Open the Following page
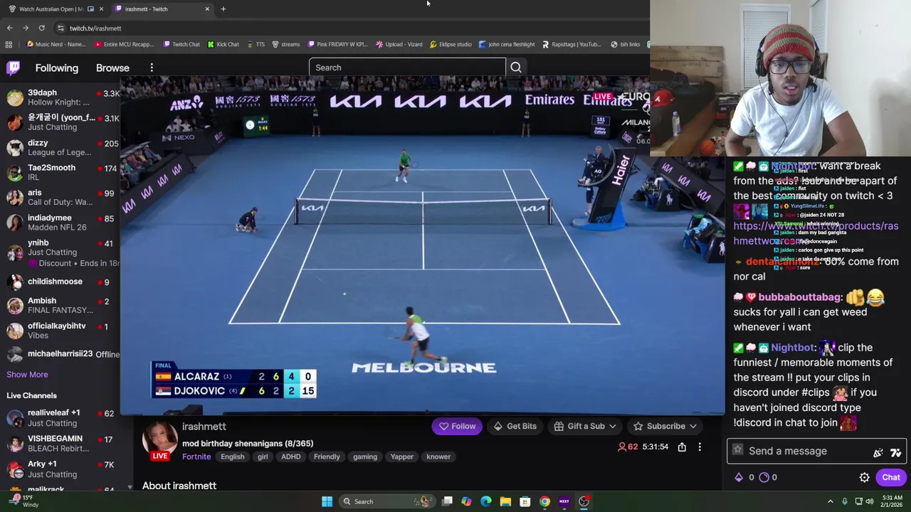The height and width of the screenshot is (512, 911). point(57,68)
